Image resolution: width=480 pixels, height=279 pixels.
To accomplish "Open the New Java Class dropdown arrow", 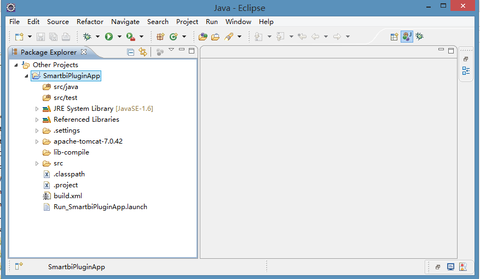I will (x=184, y=37).
